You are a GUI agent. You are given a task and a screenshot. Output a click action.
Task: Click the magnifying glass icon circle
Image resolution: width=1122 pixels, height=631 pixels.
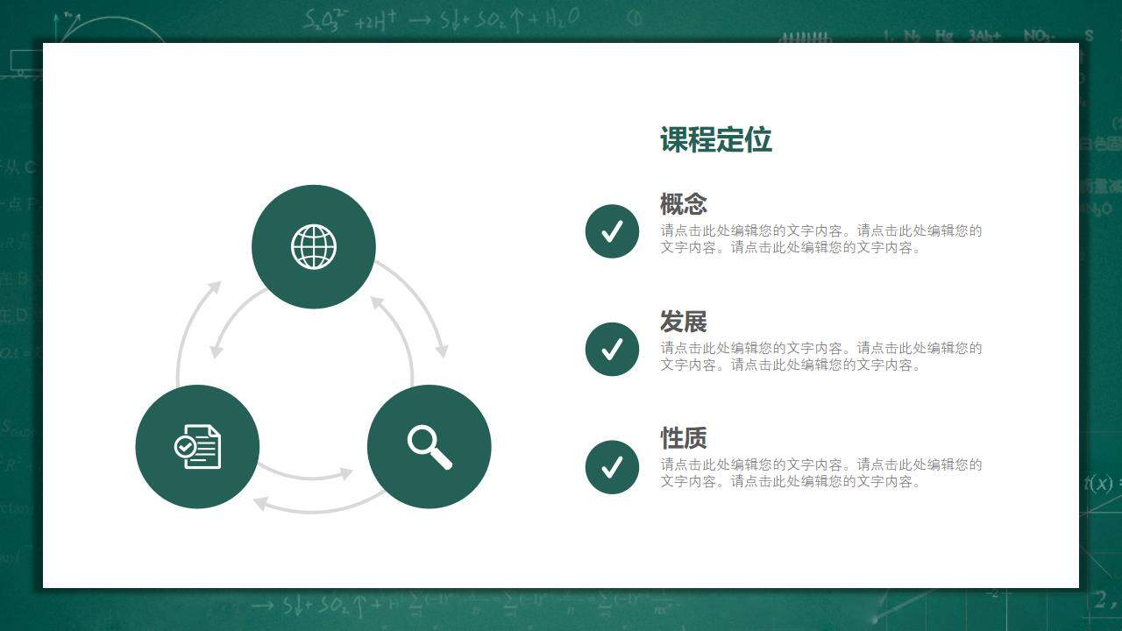[430, 446]
